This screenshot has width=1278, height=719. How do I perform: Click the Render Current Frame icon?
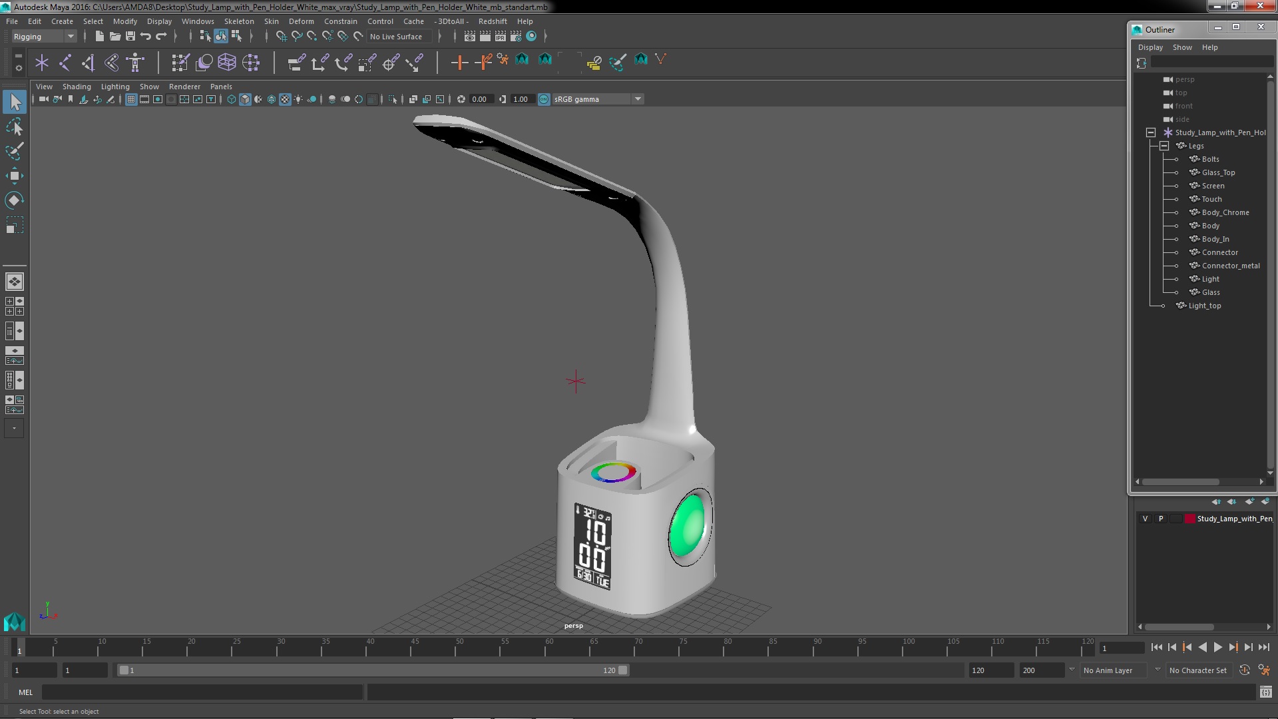point(485,37)
